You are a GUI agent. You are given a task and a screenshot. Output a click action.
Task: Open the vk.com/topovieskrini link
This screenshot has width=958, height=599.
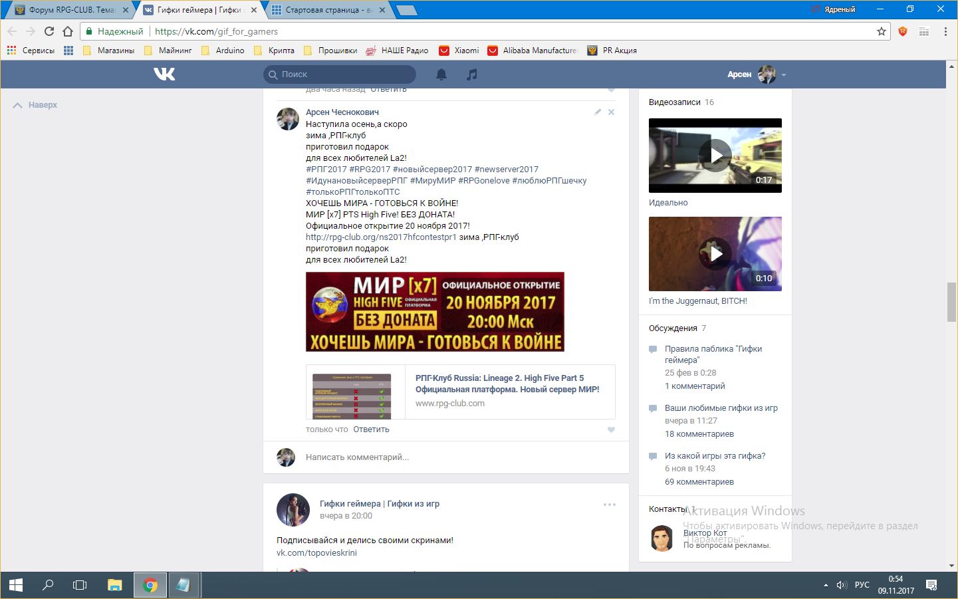(x=316, y=553)
